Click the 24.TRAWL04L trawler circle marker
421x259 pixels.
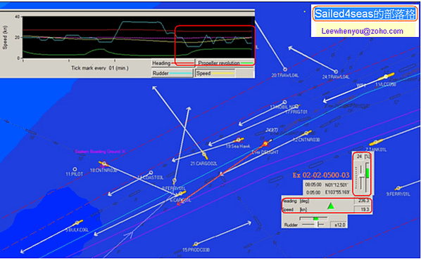[x=336, y=72]
